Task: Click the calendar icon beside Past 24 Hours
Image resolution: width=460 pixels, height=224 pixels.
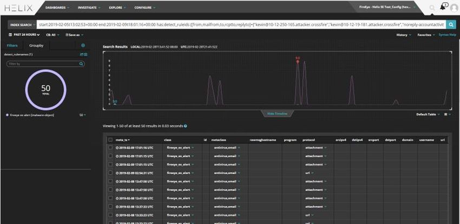Action: pyautogui.click(x=10, y=35)
